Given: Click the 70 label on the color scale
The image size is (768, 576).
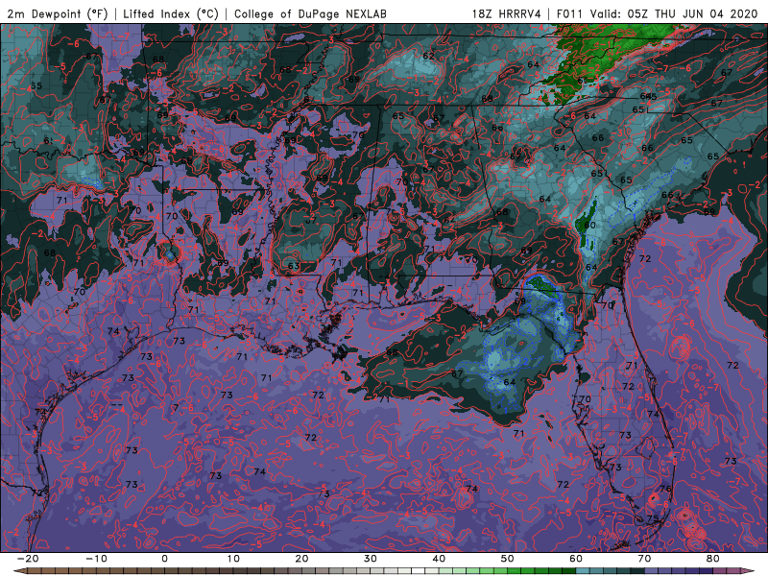Looking at the screenshot, I should coord(644,559).
